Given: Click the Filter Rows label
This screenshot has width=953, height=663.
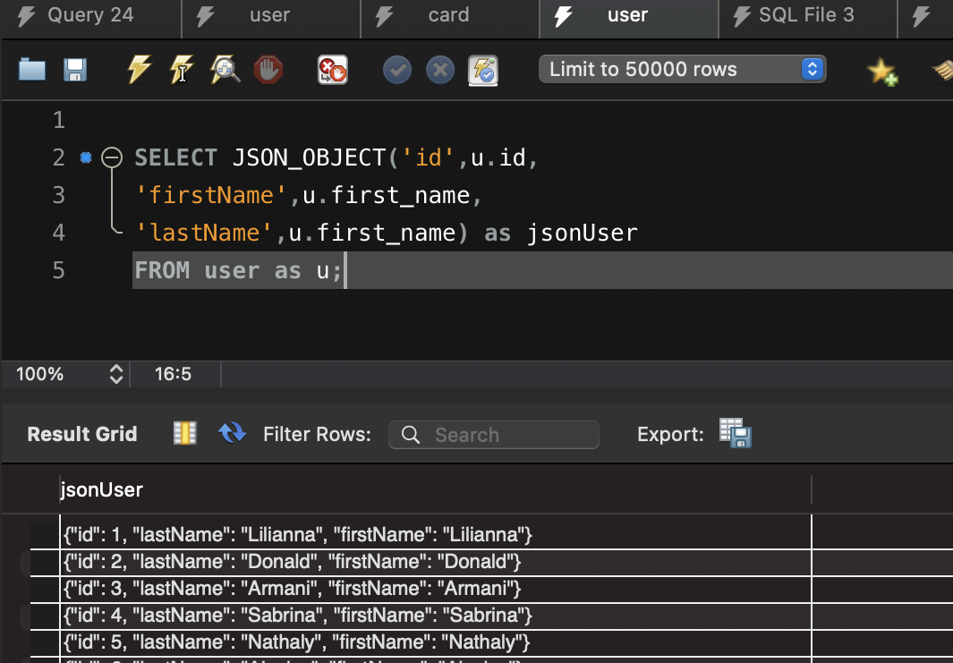Looking at the screenshot, I should coord(317,434).
